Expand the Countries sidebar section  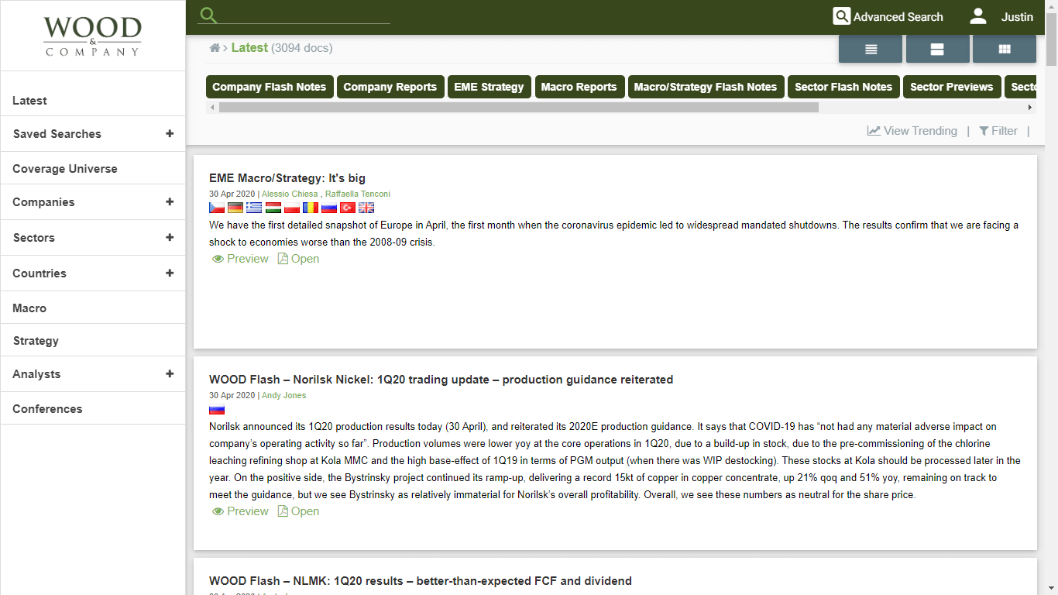pos(170,273)
